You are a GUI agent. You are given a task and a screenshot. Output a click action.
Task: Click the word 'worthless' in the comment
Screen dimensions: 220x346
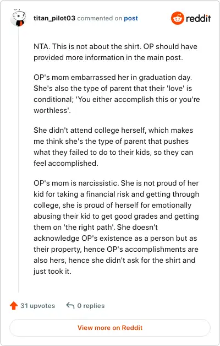coord(51,110)
